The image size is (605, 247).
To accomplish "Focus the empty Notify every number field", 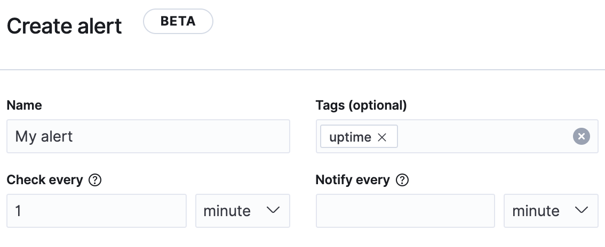I will (x=405, y=211).
